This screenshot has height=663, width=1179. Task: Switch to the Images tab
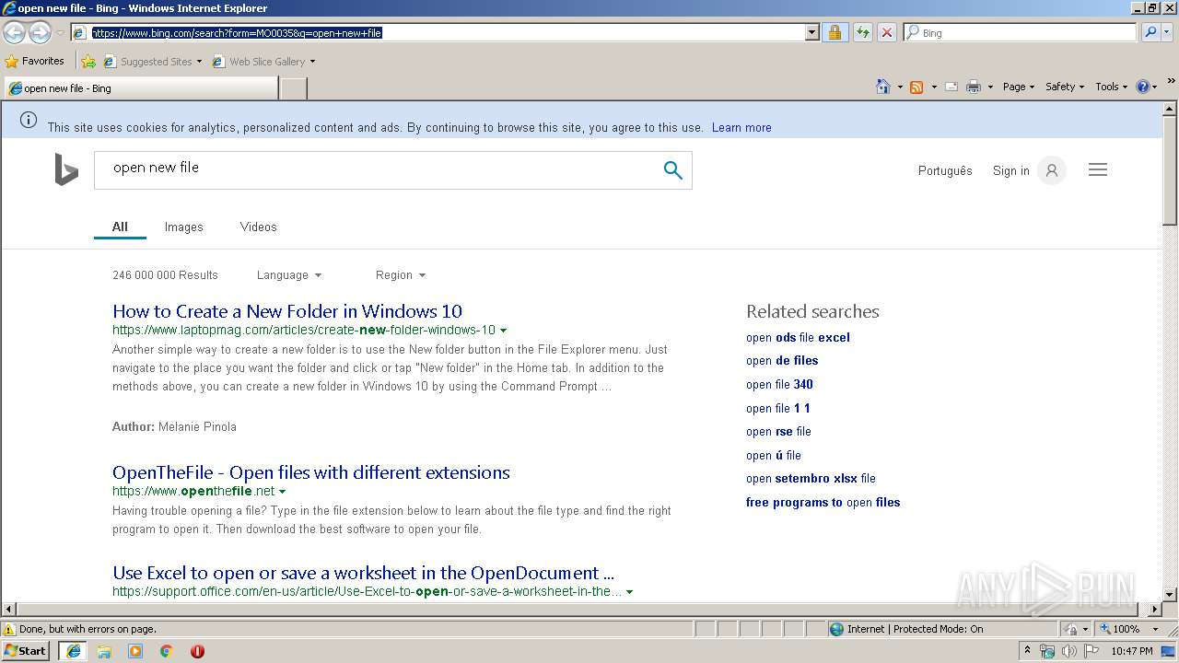pyautogui.click(x=184, y=227)
